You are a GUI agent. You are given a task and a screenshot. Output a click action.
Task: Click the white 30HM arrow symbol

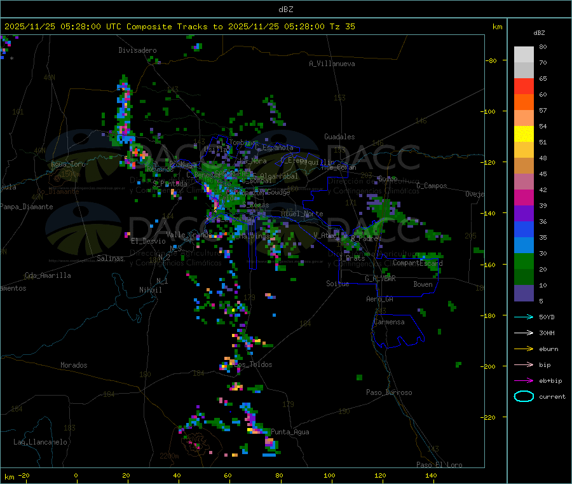click(524, 333)
